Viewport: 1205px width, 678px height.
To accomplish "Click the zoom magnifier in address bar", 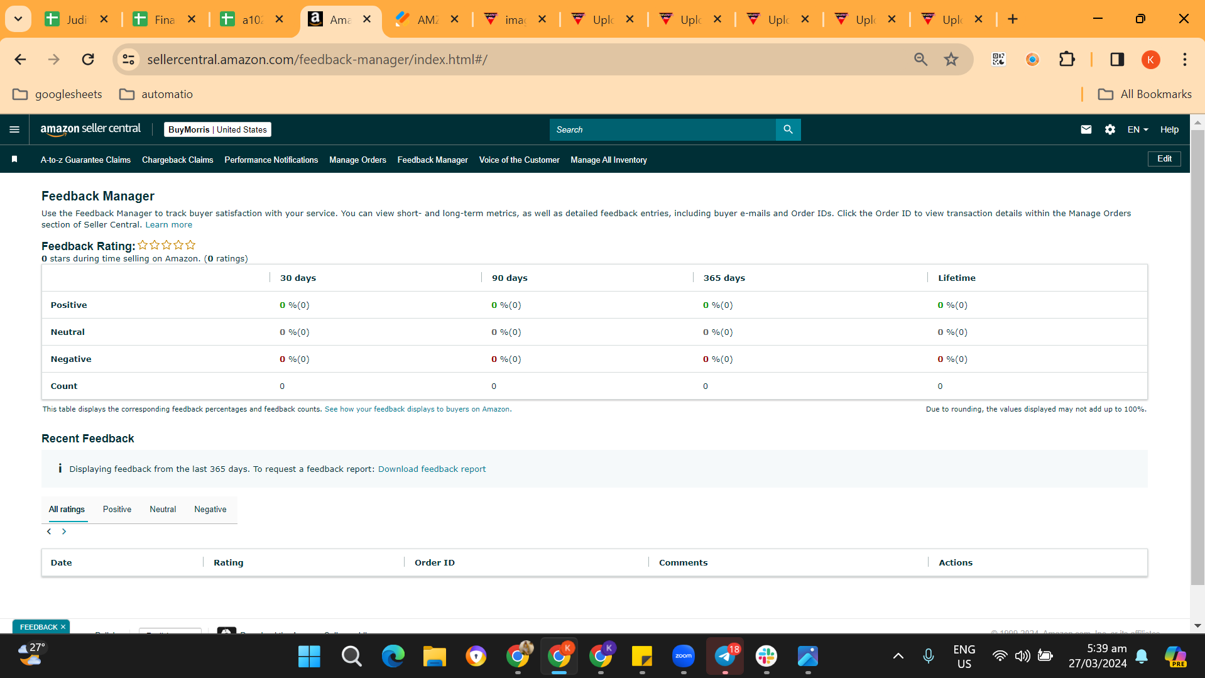I will (x=920, y=60).
